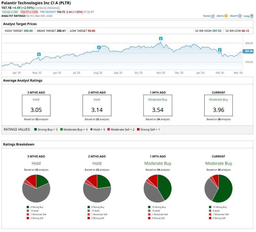Screen dimensions: 256x232
Task: Open Help via question mark icon
Action: click(x=251, y=16)
